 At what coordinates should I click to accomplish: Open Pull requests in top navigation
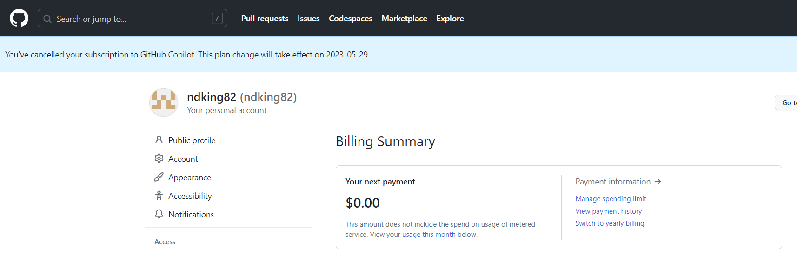coord(265,19)
